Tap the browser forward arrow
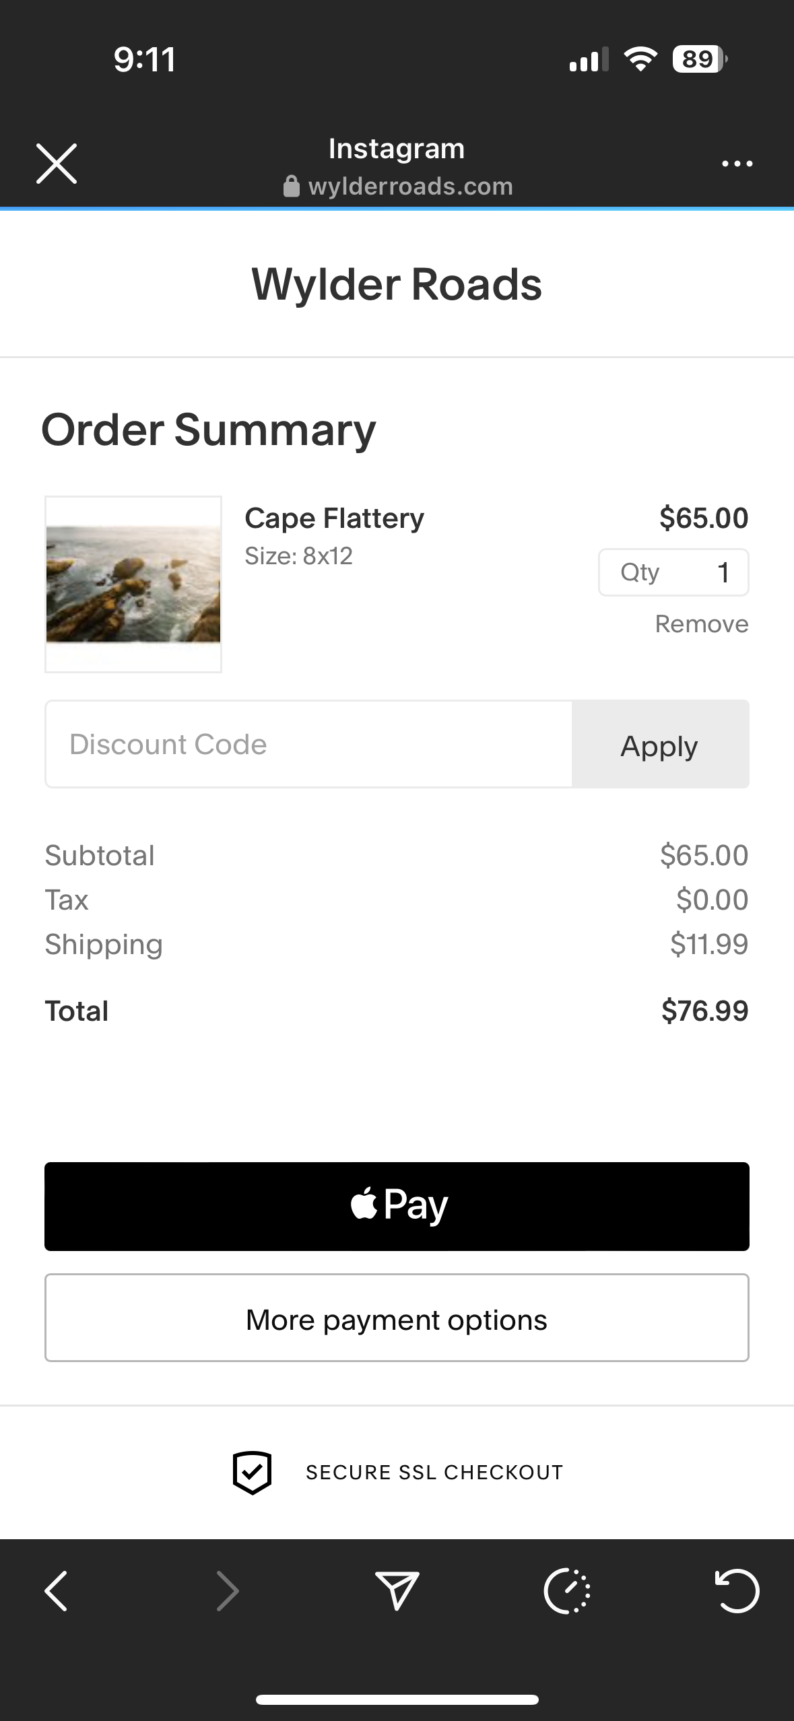The image size is (794, 1721). [x=227, y=1591]
